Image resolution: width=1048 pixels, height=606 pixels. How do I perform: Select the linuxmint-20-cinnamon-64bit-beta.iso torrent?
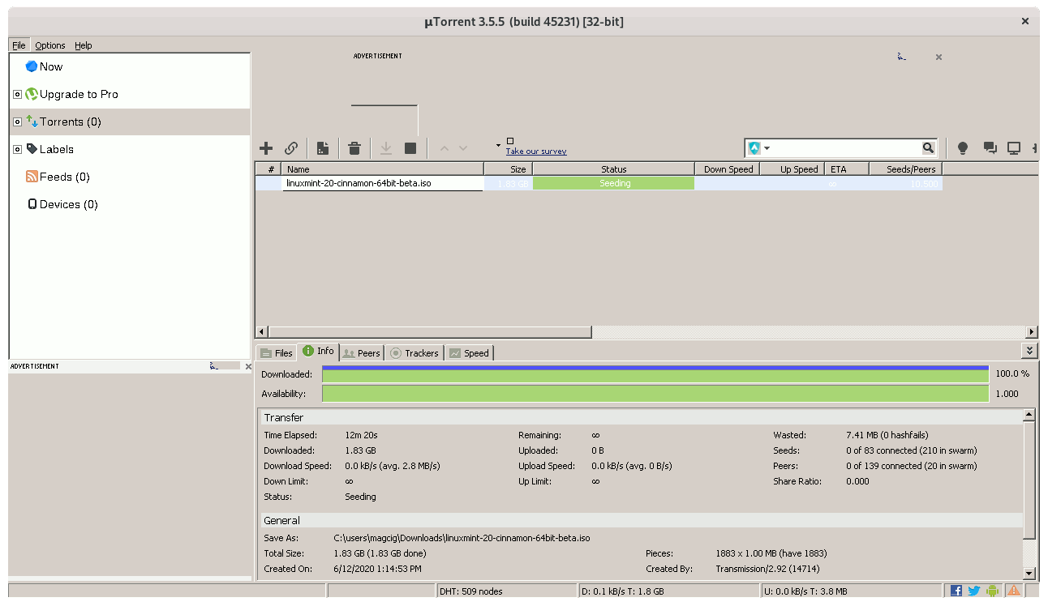(x=383, y=183)
